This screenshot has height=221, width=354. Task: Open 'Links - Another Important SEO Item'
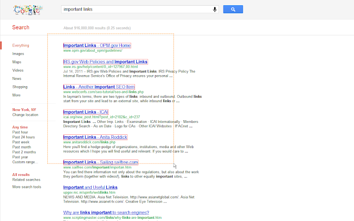pyautogui.click(x=99, y=87)
